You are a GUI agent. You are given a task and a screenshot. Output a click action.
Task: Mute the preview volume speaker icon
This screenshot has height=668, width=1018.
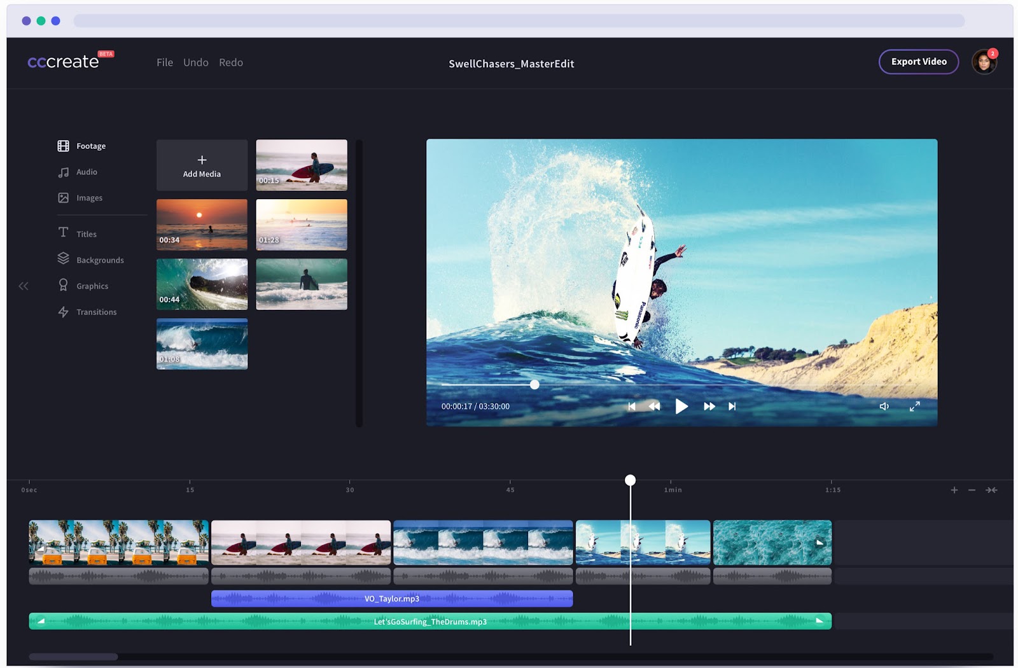884,407
